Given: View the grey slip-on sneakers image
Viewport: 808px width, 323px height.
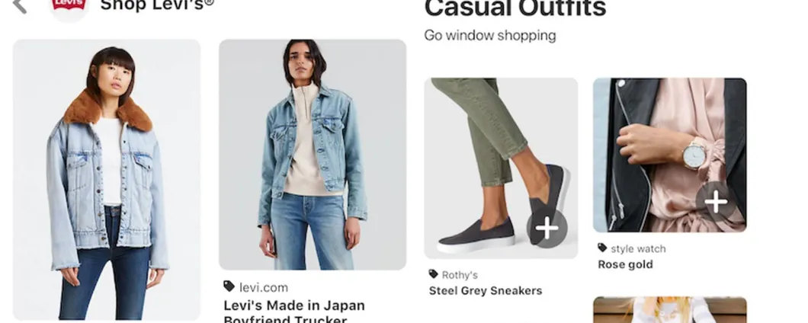Looking at the screenshot, I should [x=501, y=168].
